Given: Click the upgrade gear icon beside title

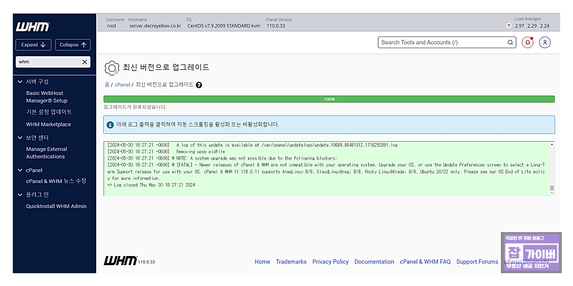Looking at the screenshot, I should pyautogui.click(x=112, y=68).
